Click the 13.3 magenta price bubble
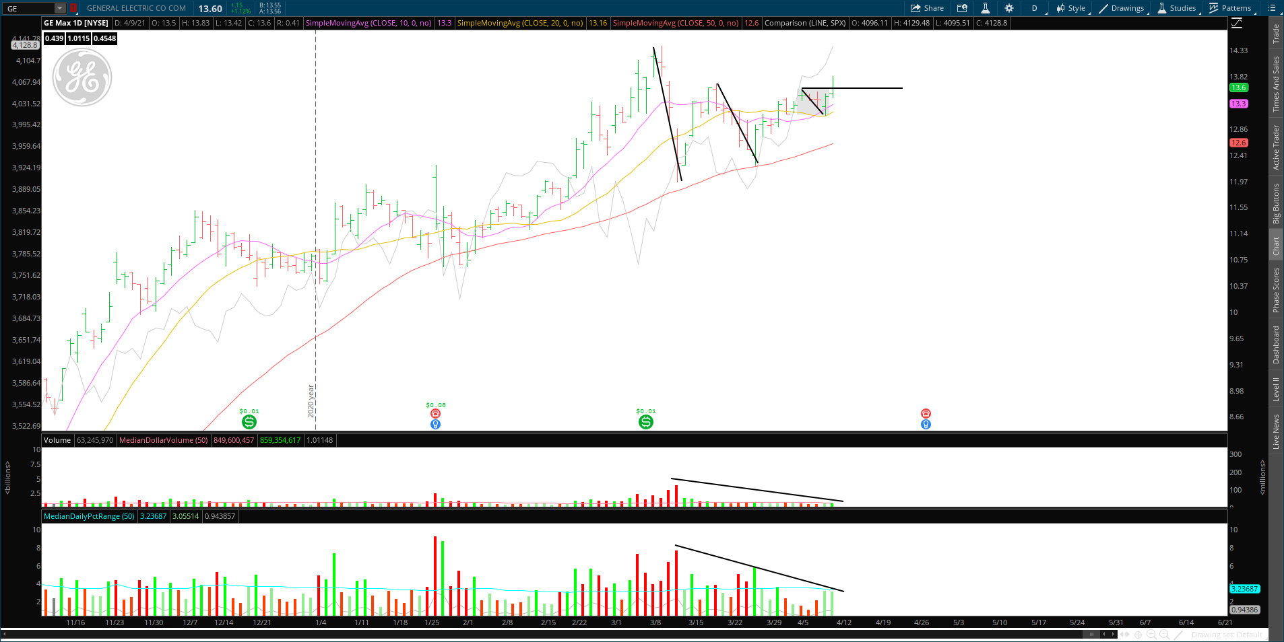This screenshot has height=642, width=1284. coord(1239,104)
